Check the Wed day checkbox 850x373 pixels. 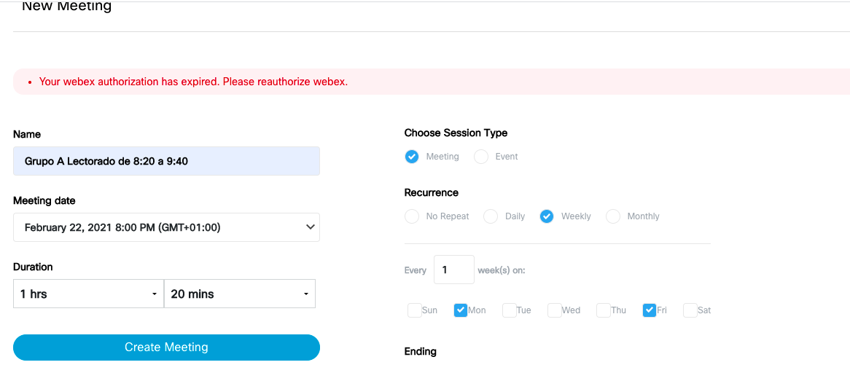[x=555, y=310]
